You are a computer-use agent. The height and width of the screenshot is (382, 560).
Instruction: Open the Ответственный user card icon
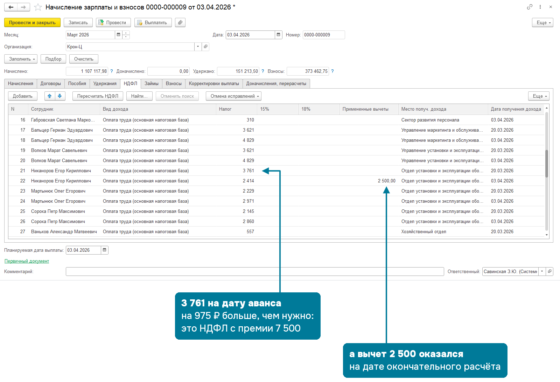pos(549,271)
